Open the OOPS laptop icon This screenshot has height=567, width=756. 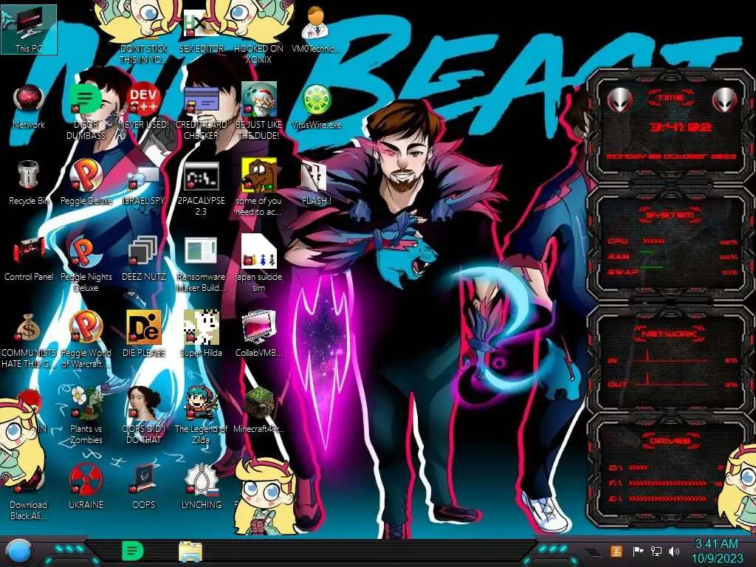tap(144, 487)
